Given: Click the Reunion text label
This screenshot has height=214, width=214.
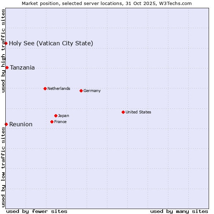Looking at the screenshot, I should pos(21,124).
